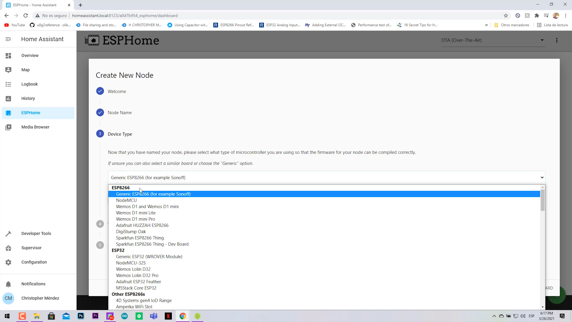The height and width of the screenshot is (322, 572).
Task: Select Generic ESP8266 (for example Sonoff)
Action: (324, 194)
